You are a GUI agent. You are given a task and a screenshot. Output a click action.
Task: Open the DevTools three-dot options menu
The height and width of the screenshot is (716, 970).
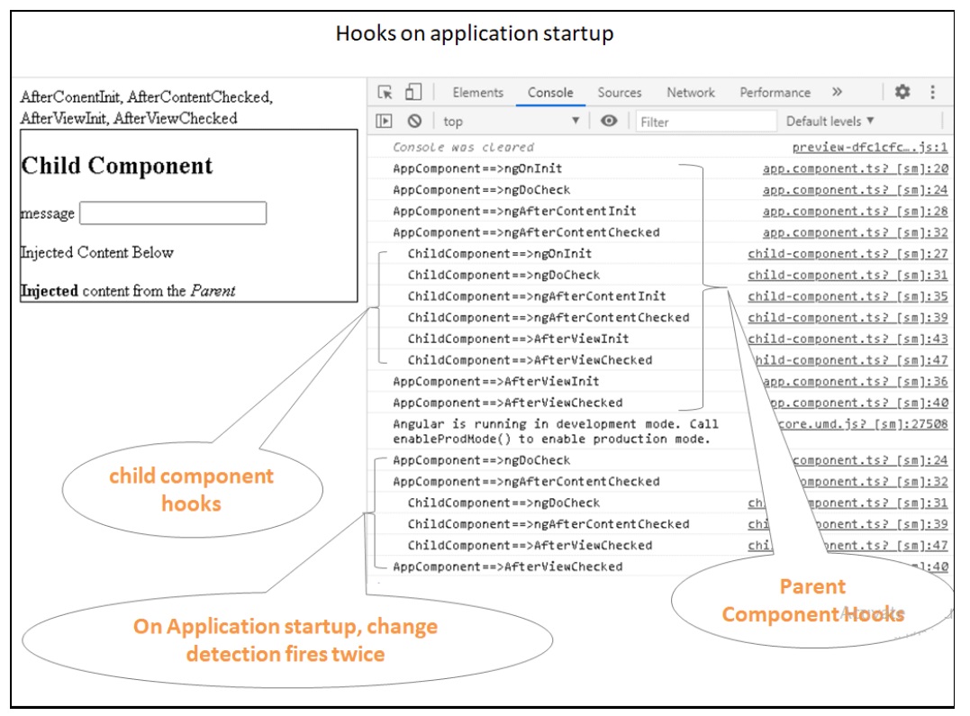coord(932,92)
